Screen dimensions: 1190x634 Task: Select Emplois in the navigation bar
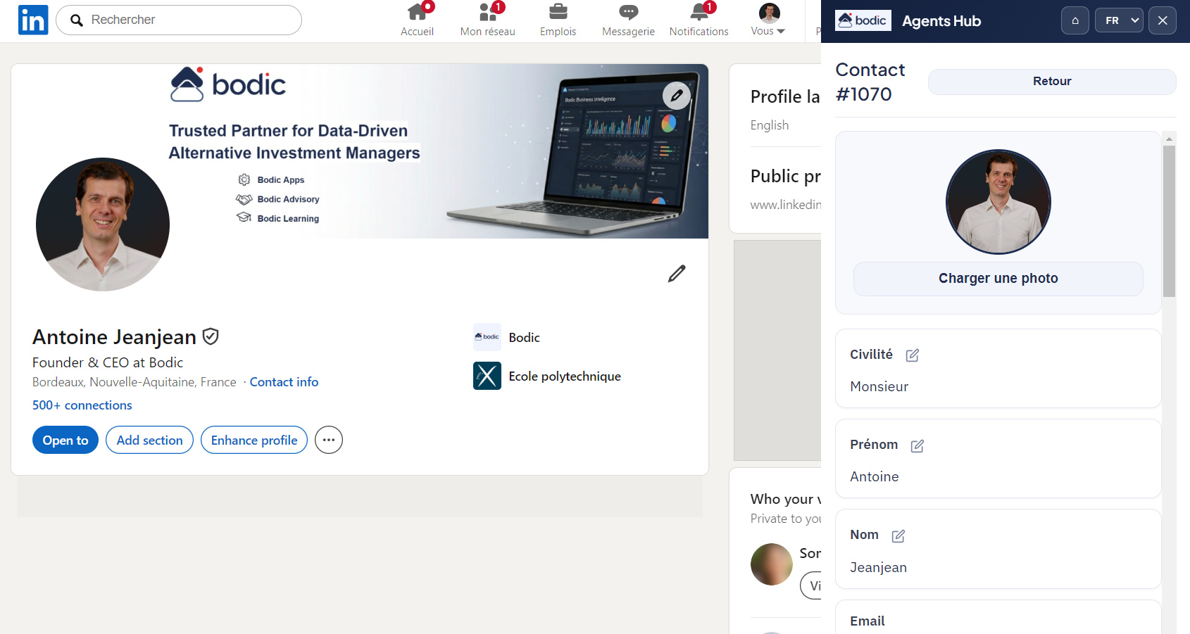tap(558, 20)
